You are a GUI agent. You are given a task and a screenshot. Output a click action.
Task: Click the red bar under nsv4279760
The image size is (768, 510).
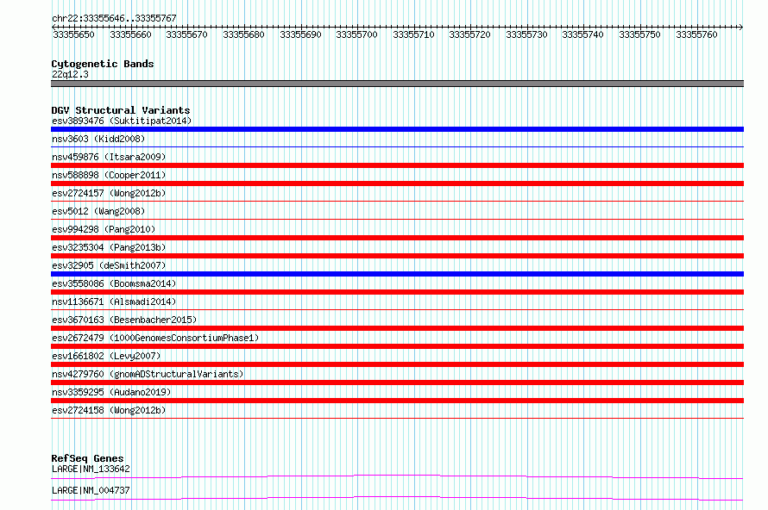point(397,382)
